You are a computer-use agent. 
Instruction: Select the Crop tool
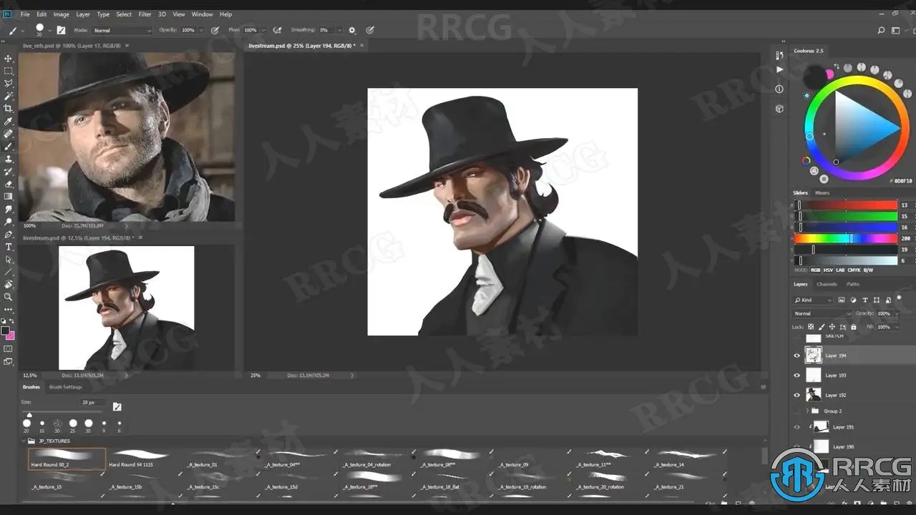[x=9, y=108]
